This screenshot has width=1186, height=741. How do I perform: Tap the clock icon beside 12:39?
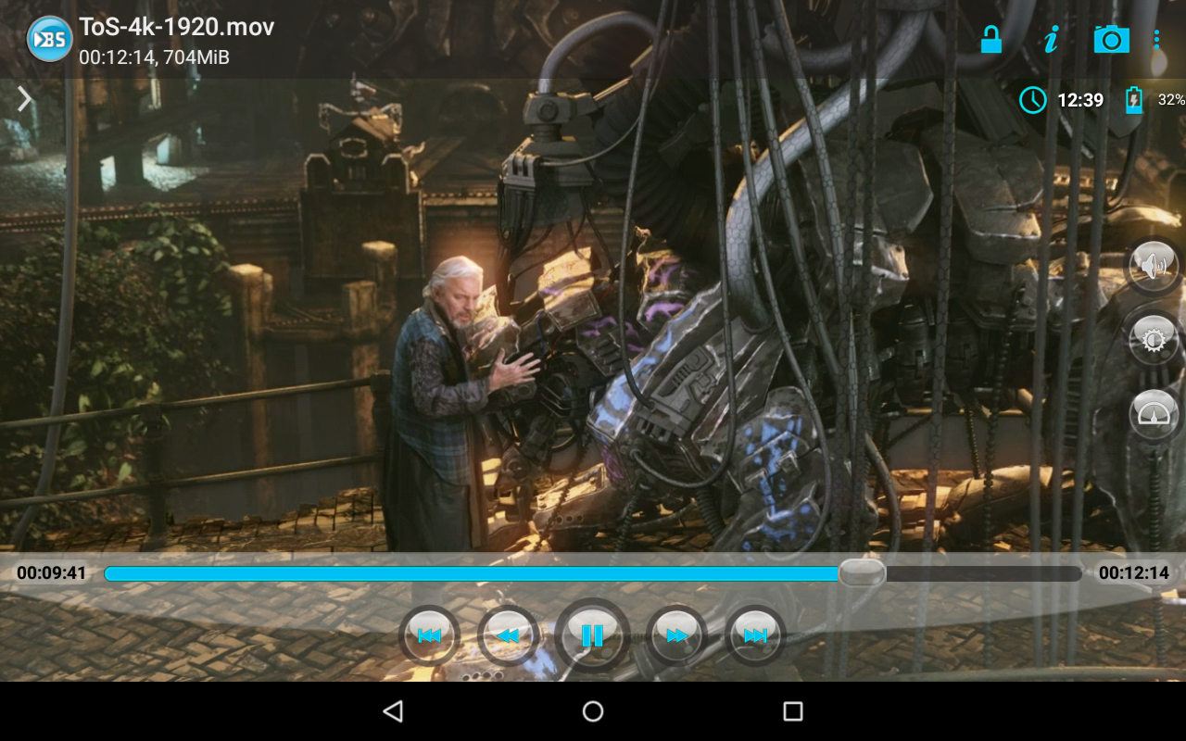1032,100
